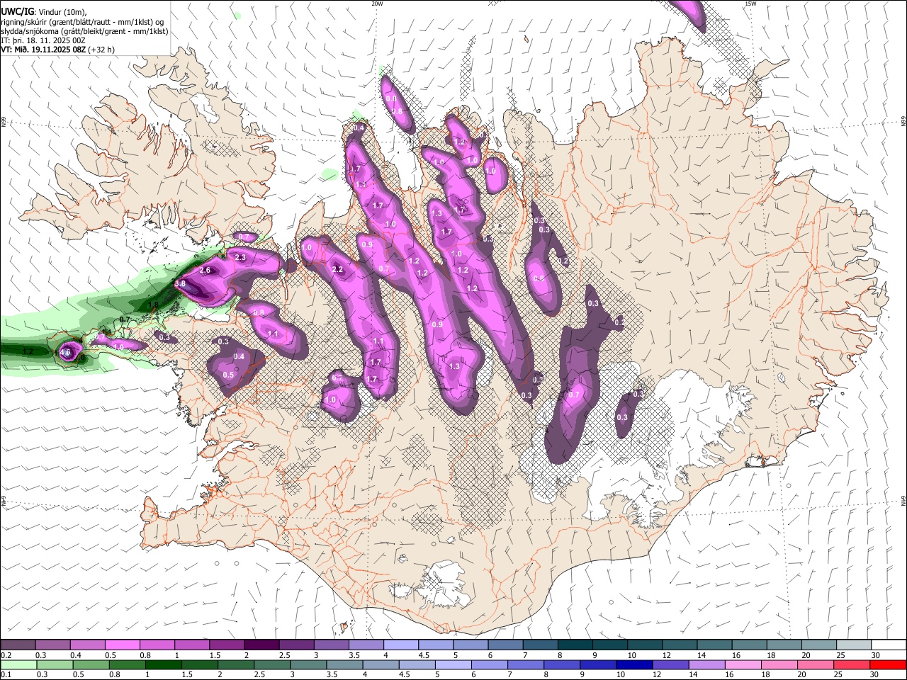Click the pink 16–18 swatch, lower legend
Viewport: 907px width, 680px height.
[x=743, y=664]
